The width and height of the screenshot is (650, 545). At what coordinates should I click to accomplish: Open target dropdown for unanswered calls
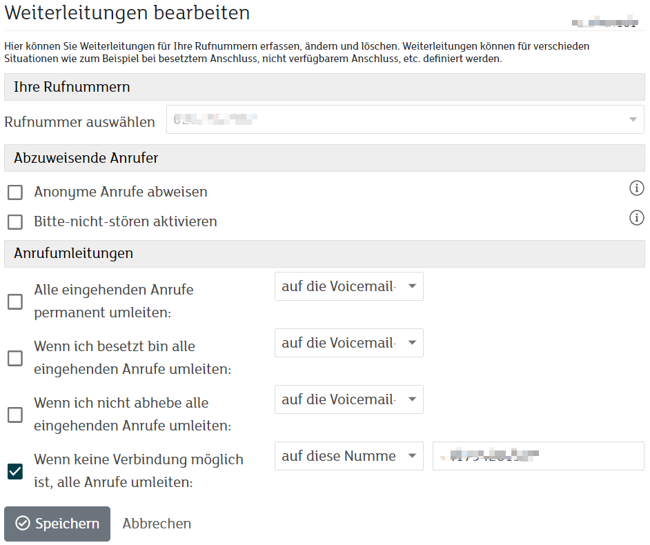pos(348,399)
